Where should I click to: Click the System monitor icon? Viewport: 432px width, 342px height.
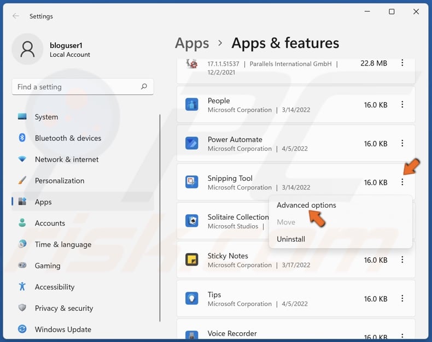point(22,116)
